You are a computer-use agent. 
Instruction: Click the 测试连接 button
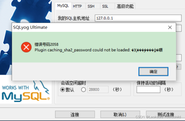click(x=165, y=114)
